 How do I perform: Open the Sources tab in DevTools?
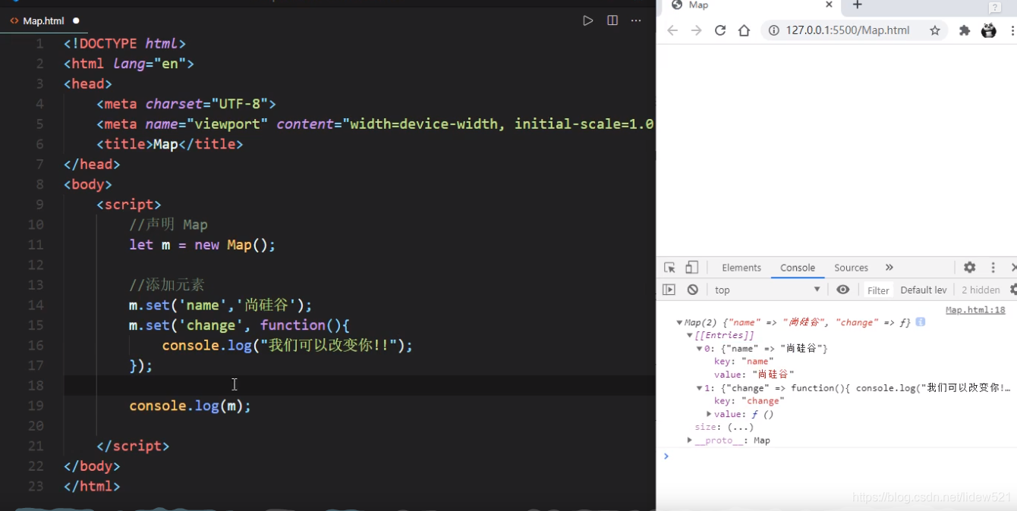tap(851, 267)
